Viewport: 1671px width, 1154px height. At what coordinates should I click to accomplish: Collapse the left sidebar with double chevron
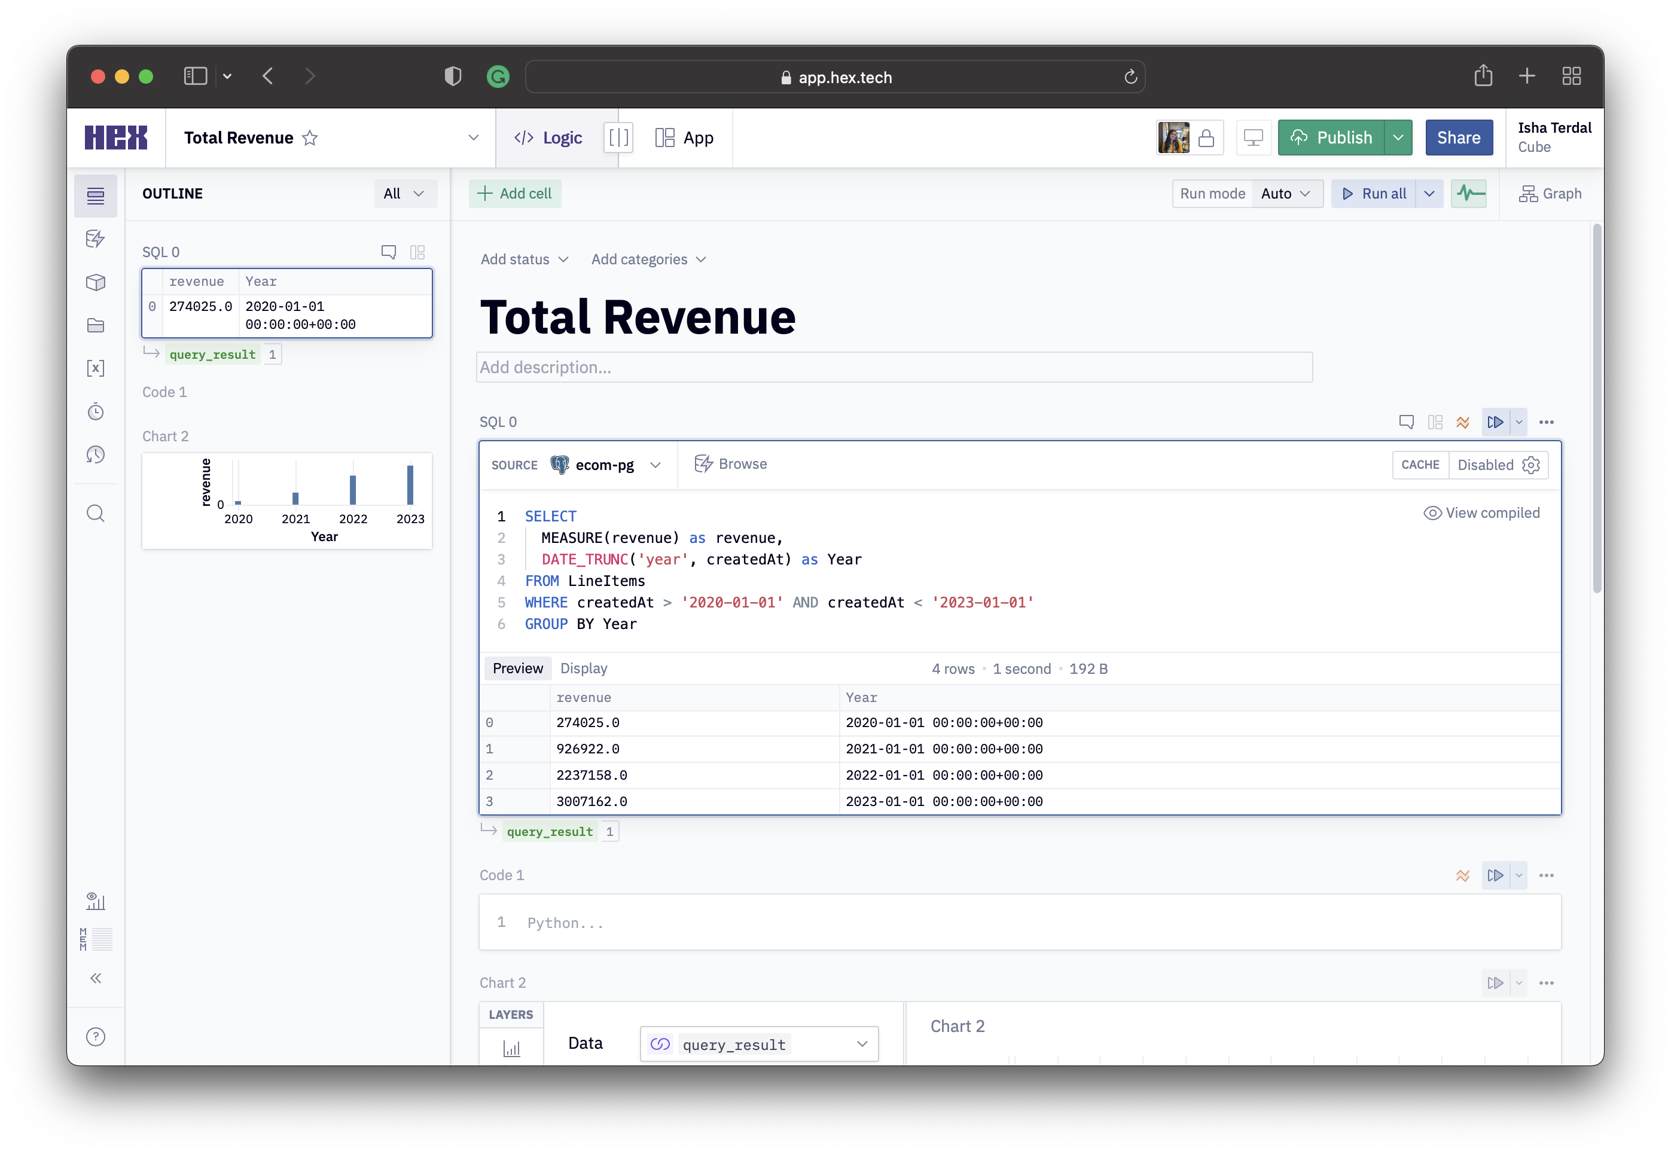pyautogui.click(x=96, y=978)
